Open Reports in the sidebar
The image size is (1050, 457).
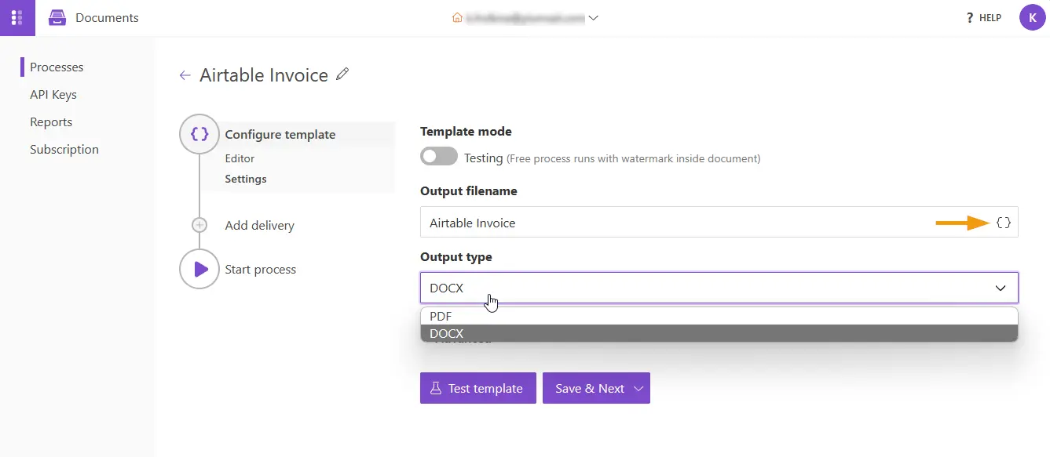(x=51, y=122)
